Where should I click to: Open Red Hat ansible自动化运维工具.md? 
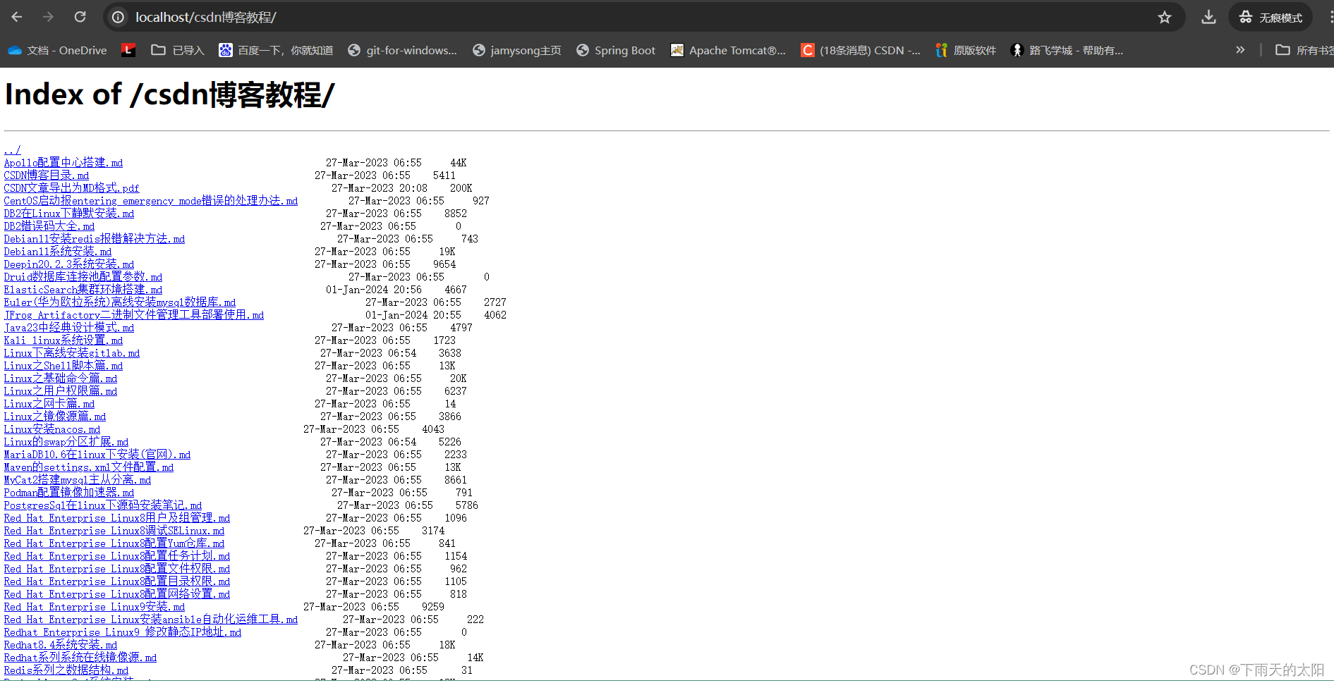point(151,620)
